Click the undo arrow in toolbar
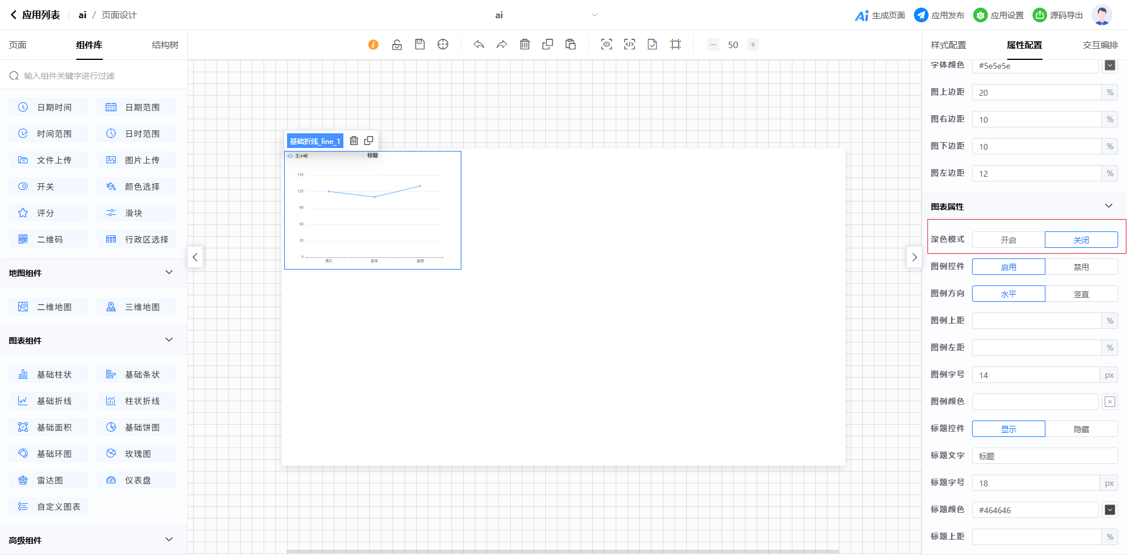Viewport: 1127px width, 555px height. [479, 45]
